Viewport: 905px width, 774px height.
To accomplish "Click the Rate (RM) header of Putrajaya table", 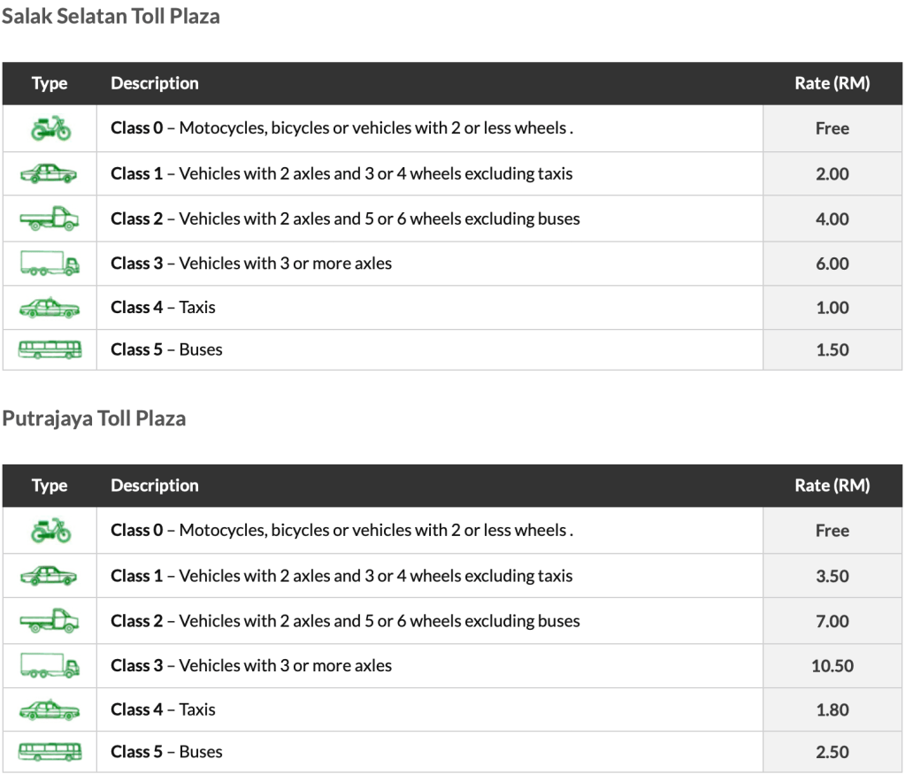I will point(832,486).
